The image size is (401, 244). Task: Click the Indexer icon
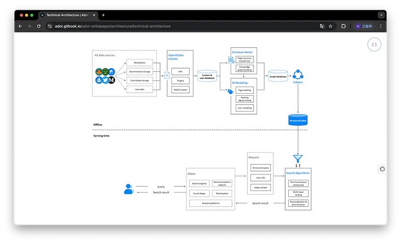pos(298,74)
